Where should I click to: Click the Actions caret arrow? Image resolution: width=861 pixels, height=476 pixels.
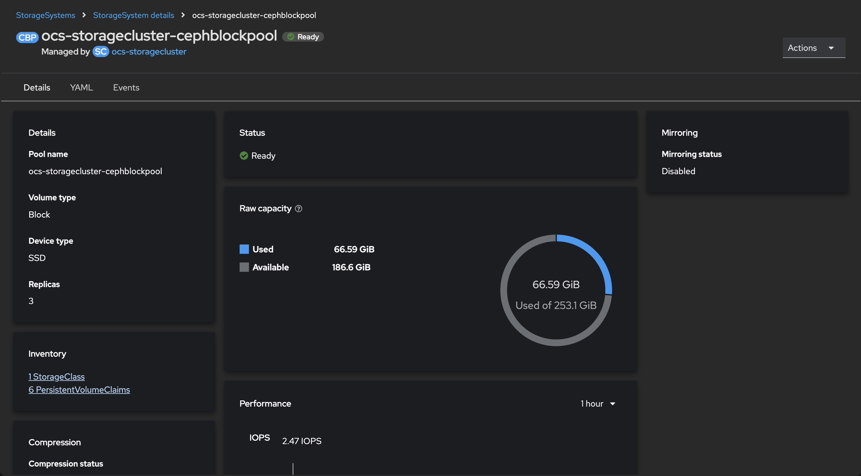click(831, 48)
